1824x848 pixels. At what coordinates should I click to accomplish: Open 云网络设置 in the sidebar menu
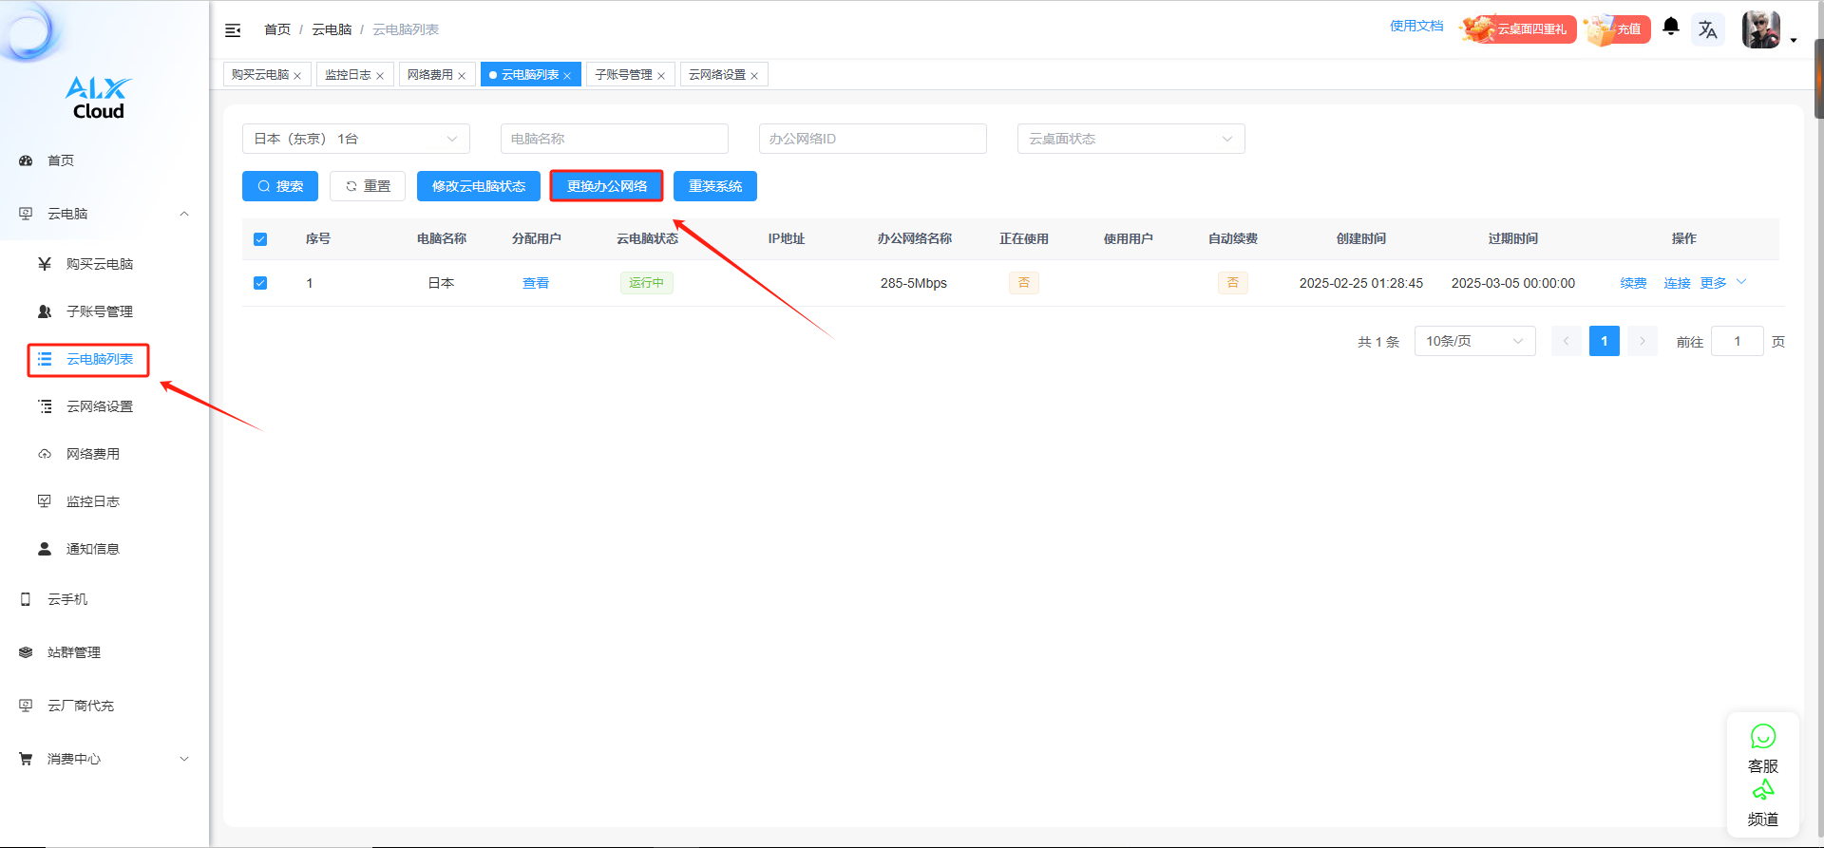click(99, 406)
